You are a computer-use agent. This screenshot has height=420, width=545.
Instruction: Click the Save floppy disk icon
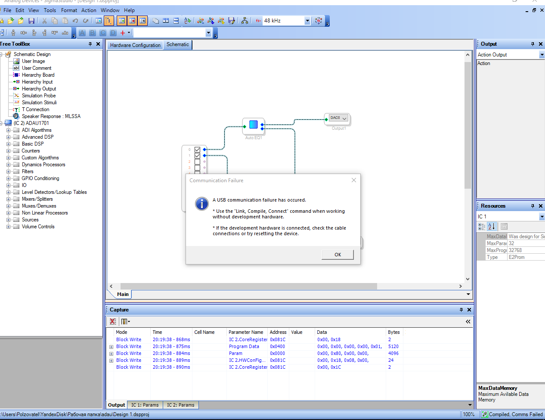(31, 21)
